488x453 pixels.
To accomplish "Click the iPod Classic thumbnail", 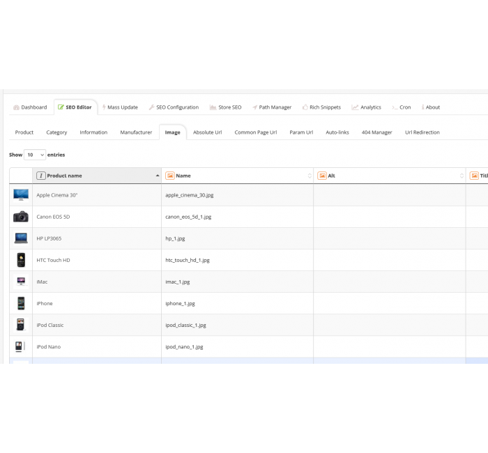I will (20, 325).
